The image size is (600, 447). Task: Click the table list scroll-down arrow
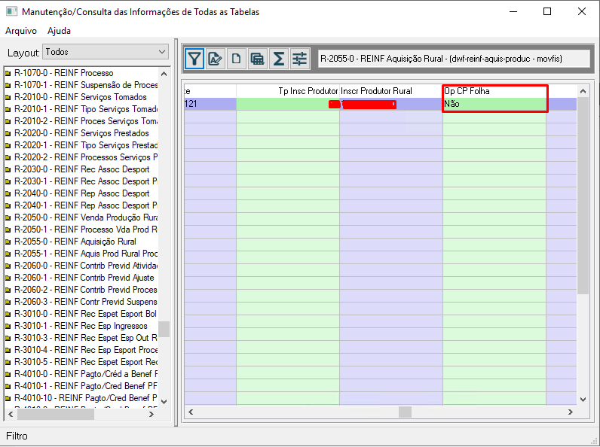coord(164,400)
